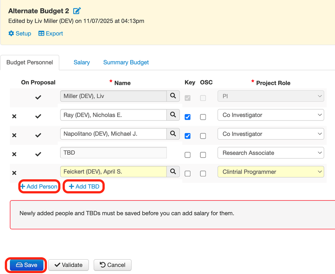Delete the TBD personnel row using X
The image size is (335, 274).
(14, 154)
